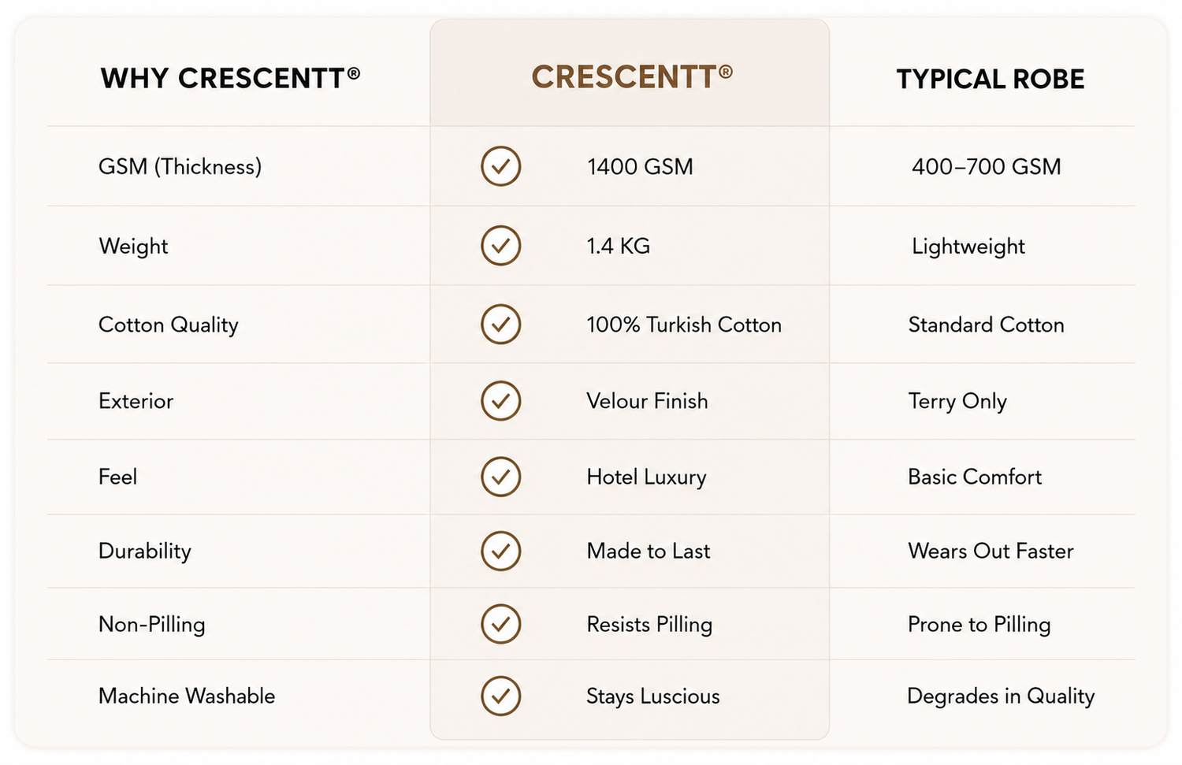Click the checkmark next to Stays Luscious

501,696
